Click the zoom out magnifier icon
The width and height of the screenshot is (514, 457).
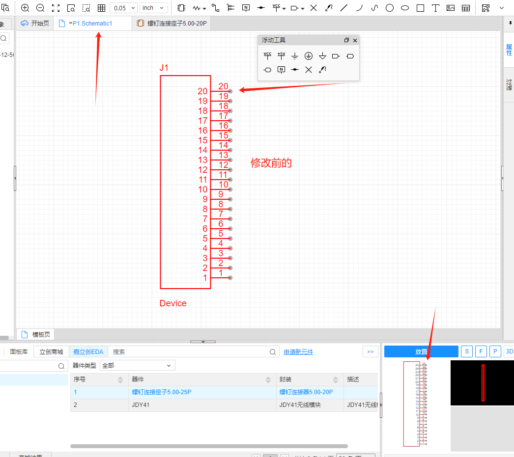point(40,8)
